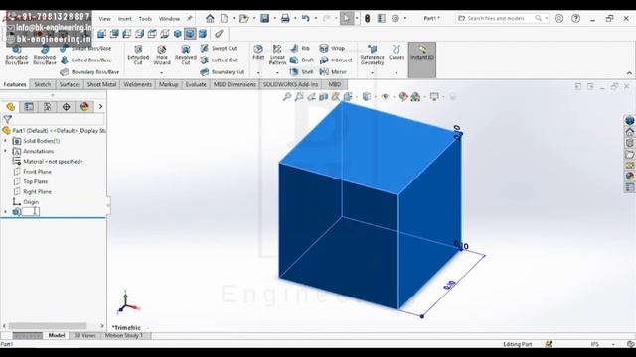636x357 pixels.
Task: Select the Intersect tool
Action: [336, 59]
